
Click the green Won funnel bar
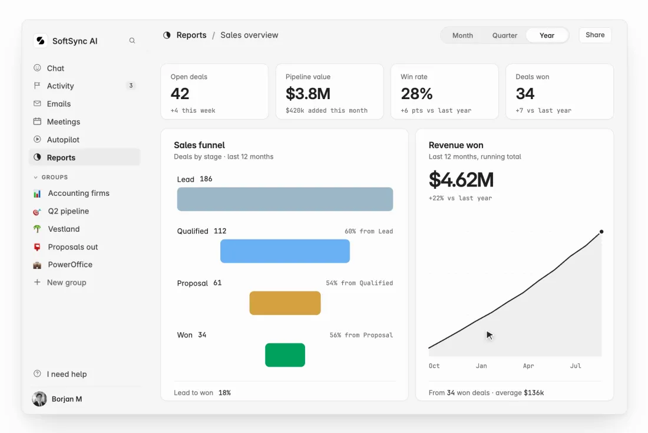coord(285,355)
